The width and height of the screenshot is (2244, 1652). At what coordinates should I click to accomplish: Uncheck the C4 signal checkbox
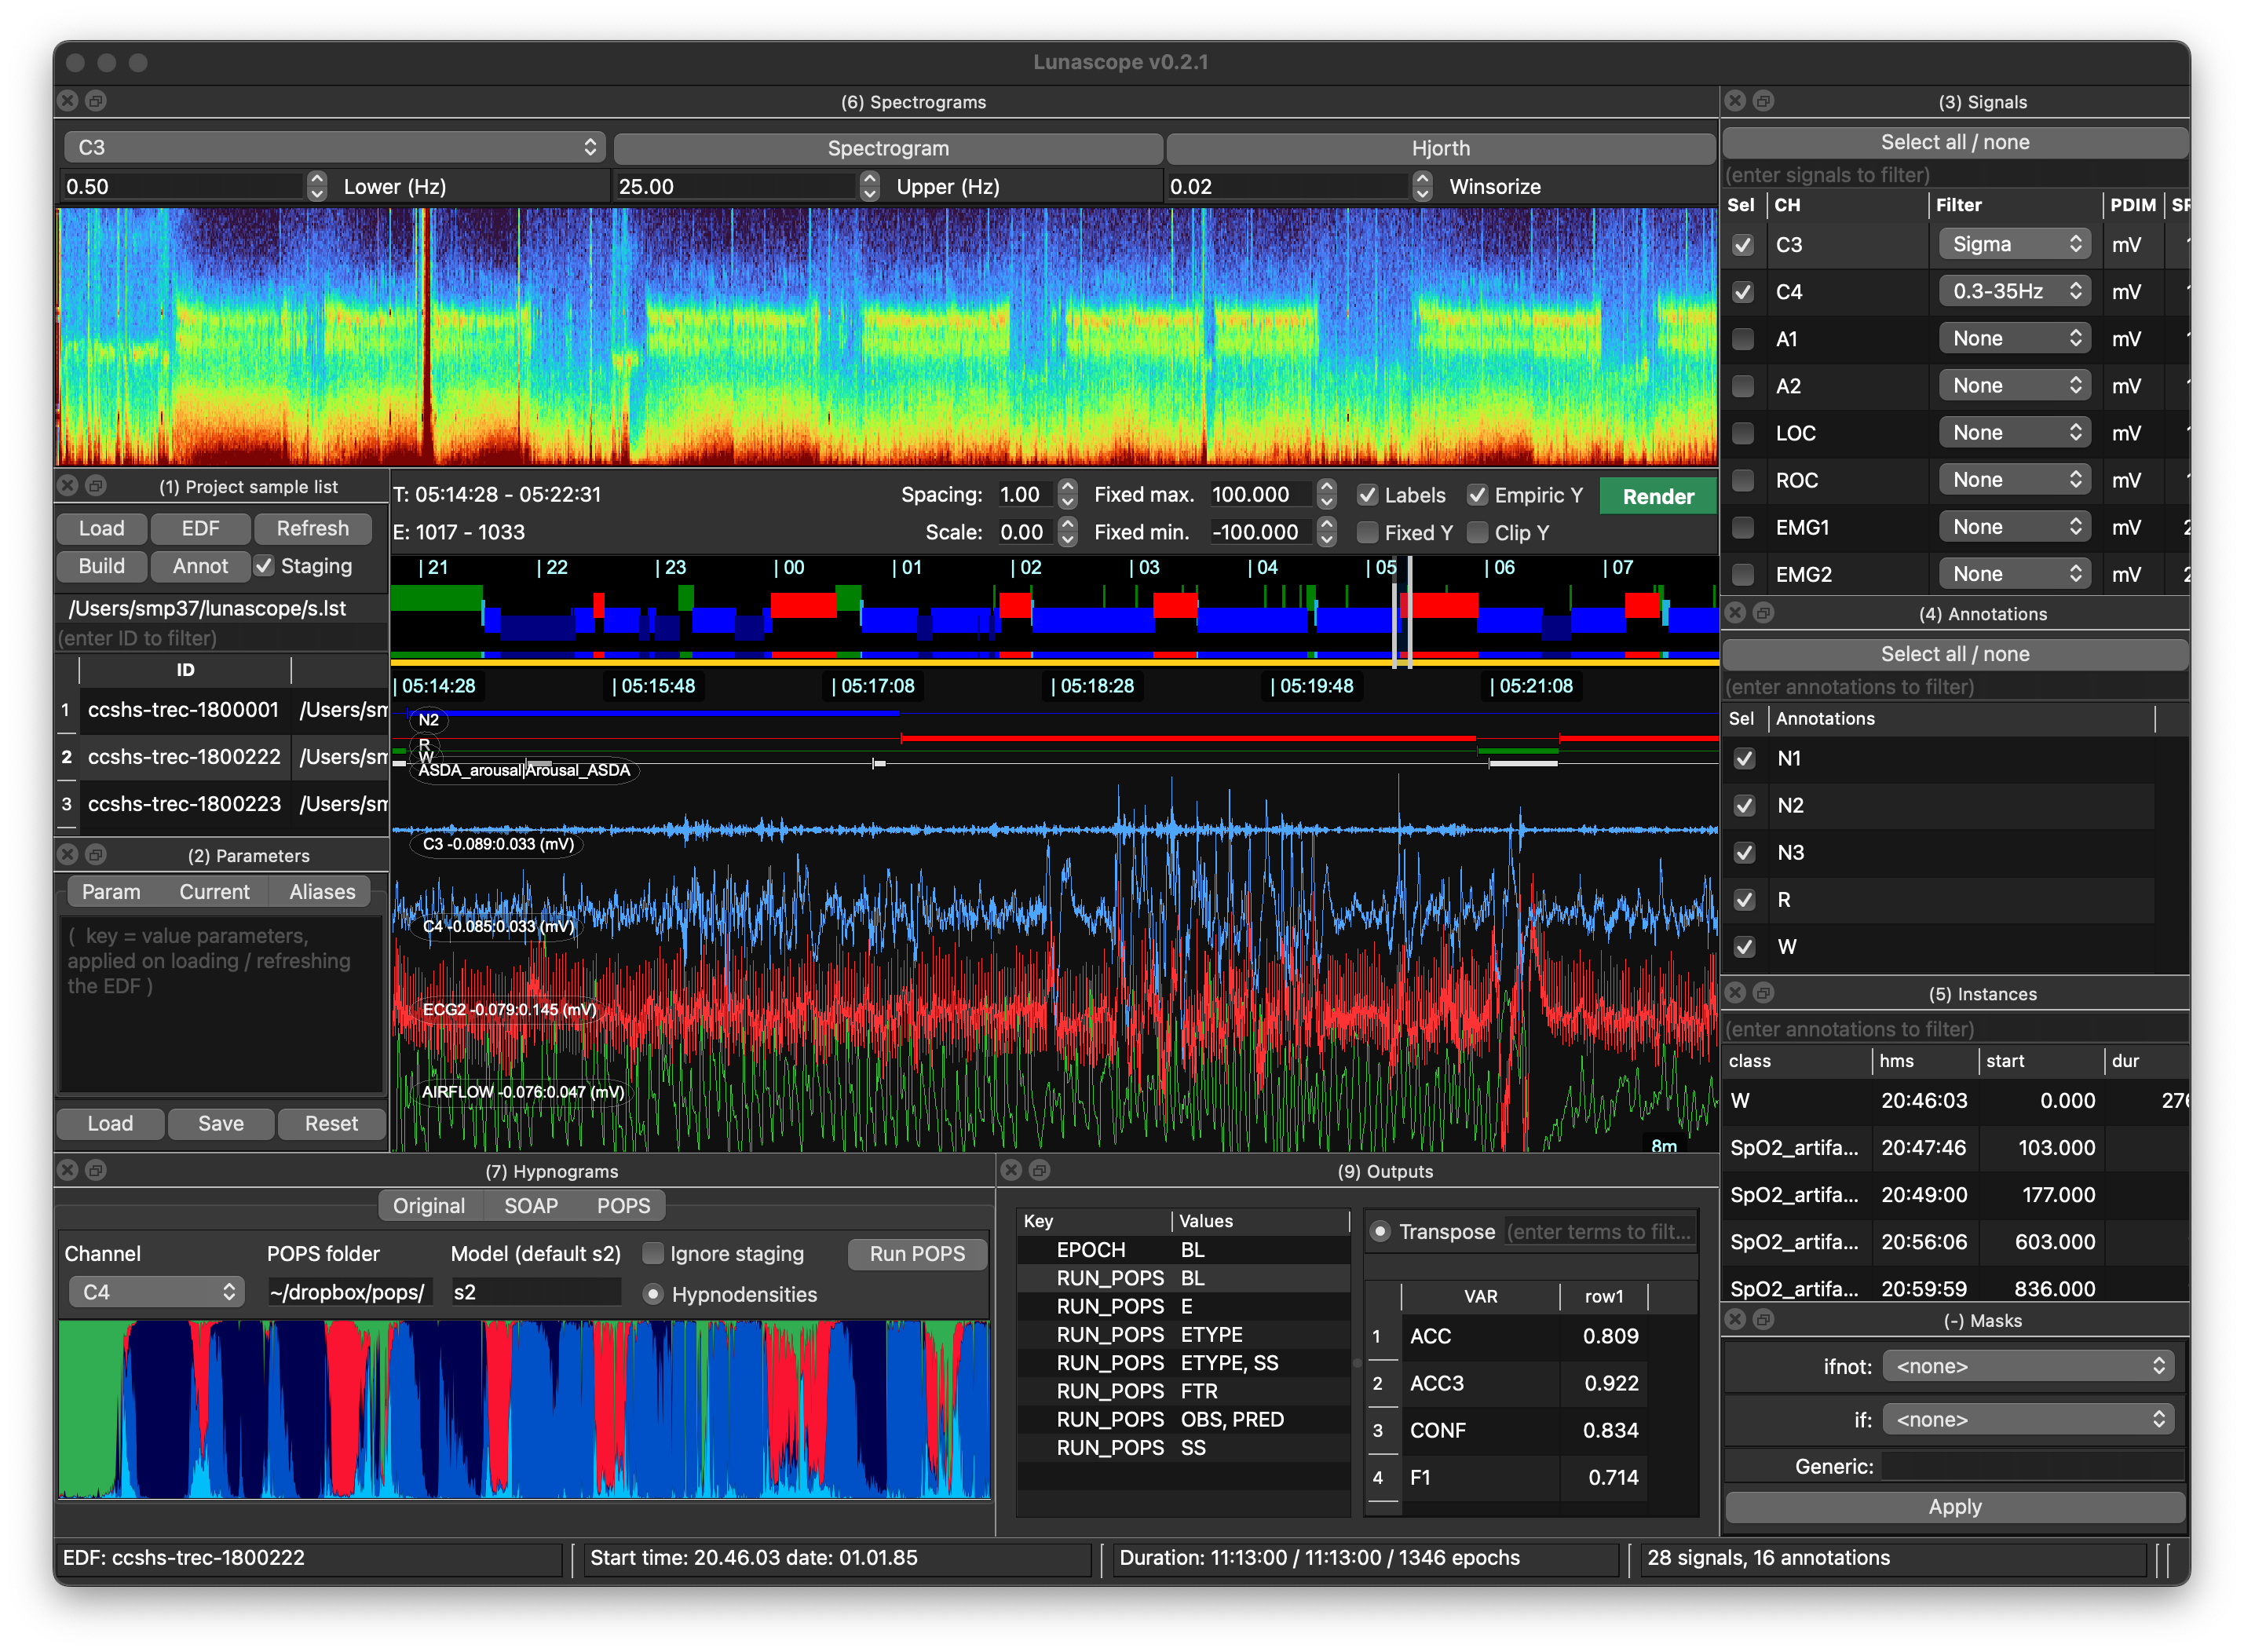tap(1743, 292)
